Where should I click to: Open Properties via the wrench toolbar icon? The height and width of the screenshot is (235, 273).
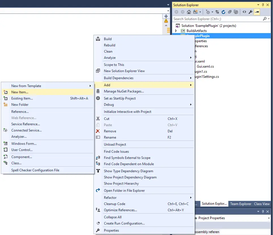pyautogui.click(x=251, y=12)
